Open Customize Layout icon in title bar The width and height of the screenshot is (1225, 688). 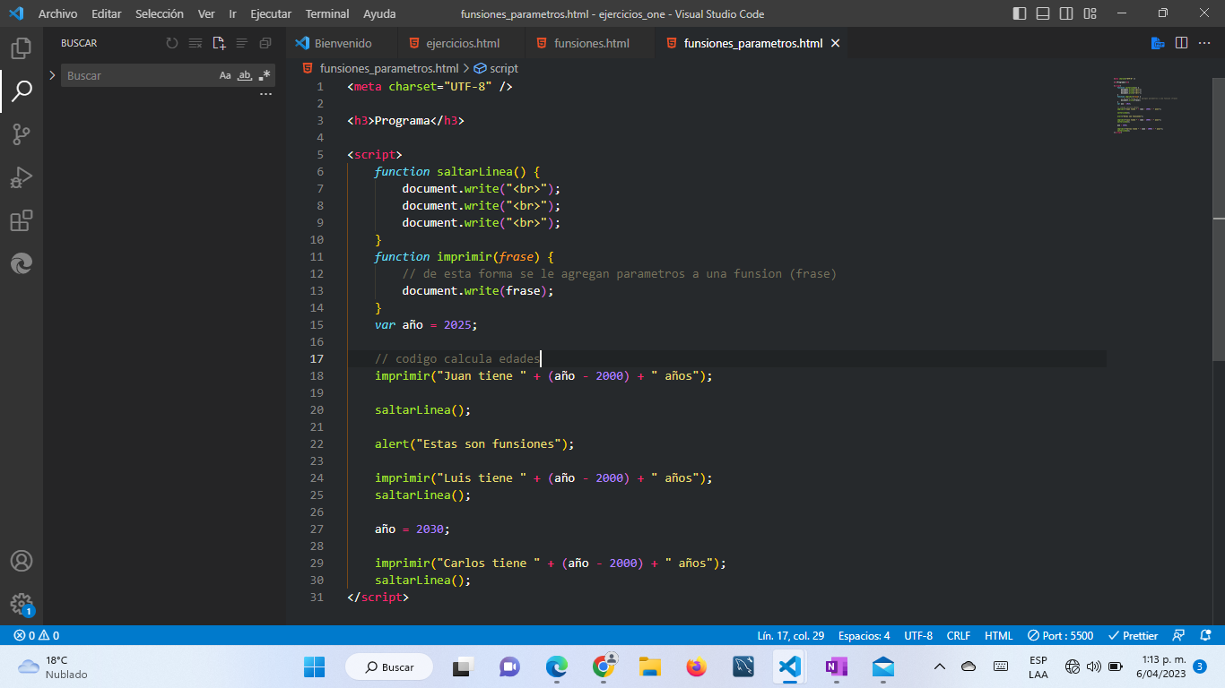point(1090,13)
